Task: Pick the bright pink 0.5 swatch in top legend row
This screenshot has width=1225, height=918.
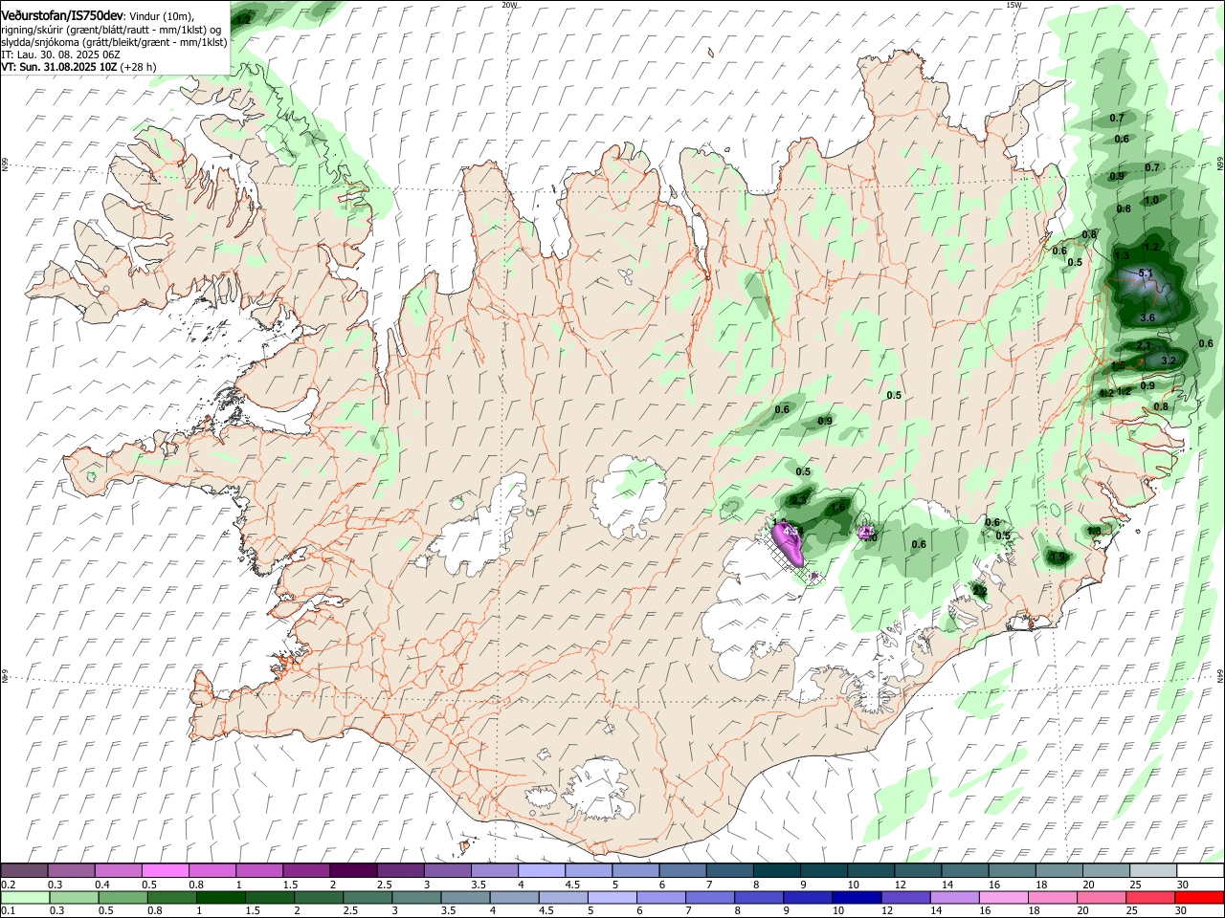Action: (x=165, y=871)
